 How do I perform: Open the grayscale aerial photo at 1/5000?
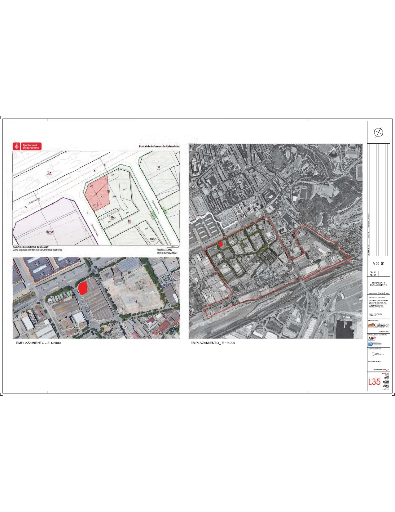pyautogui.click(x=275, y=241)
